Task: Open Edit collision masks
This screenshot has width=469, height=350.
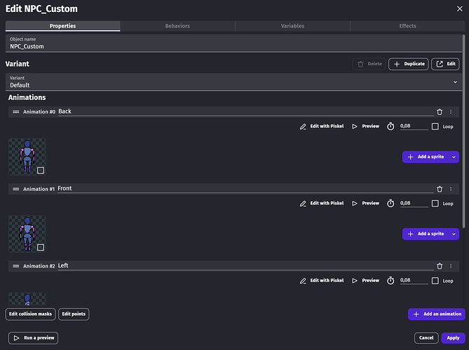Action: click(31, 314)
